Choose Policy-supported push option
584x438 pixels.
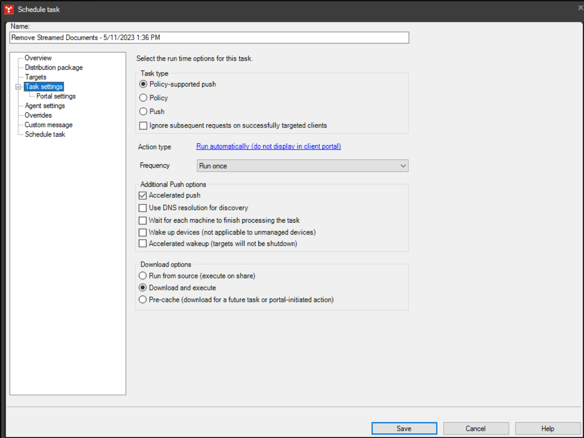(x=143, y=84)
